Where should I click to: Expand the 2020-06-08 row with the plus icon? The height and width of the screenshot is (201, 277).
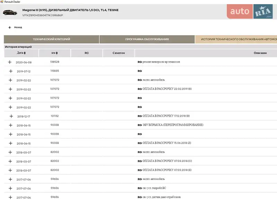[x=10, y=62]
